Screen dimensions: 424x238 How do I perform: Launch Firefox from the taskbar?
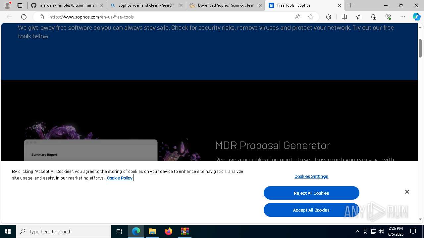tap(169, 231)
